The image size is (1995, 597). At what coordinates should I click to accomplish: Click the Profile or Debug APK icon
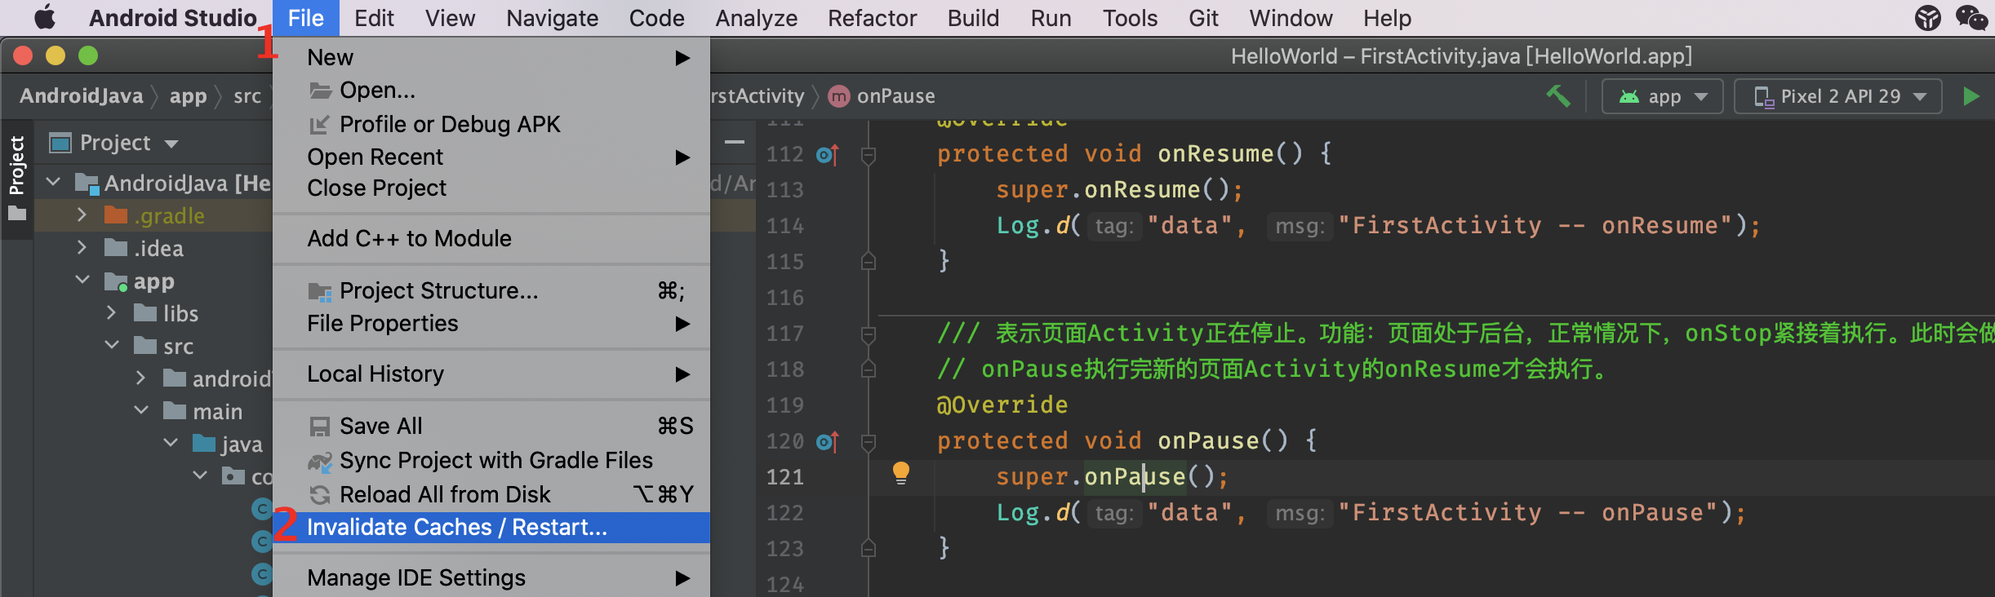(319, 125)
